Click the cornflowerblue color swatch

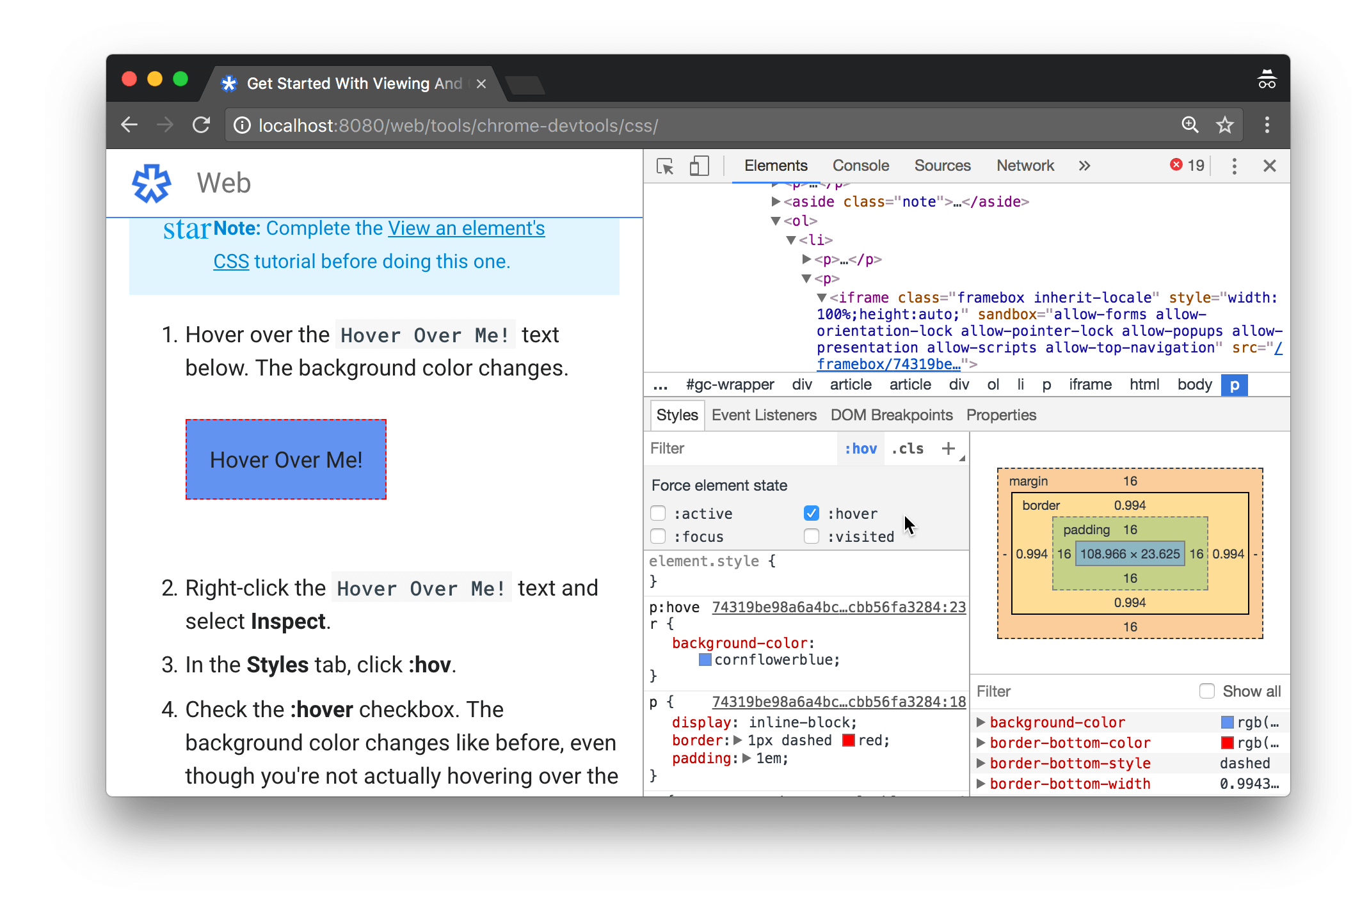tap(704, 660)
